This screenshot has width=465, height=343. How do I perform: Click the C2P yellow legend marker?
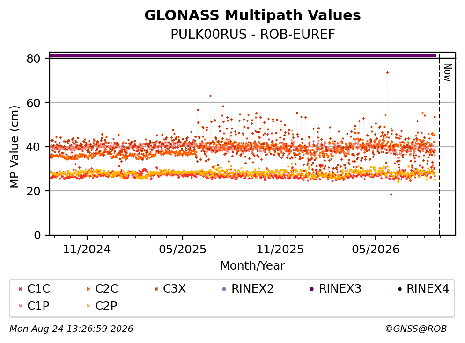(x=88, y=306)
